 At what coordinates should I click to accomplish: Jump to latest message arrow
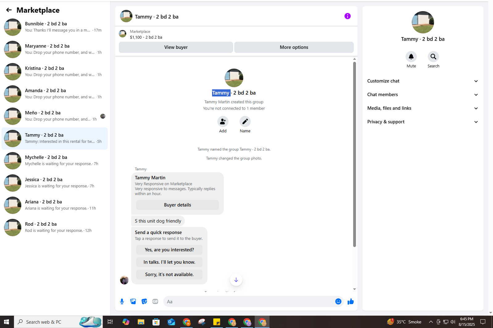pos(236,280)
